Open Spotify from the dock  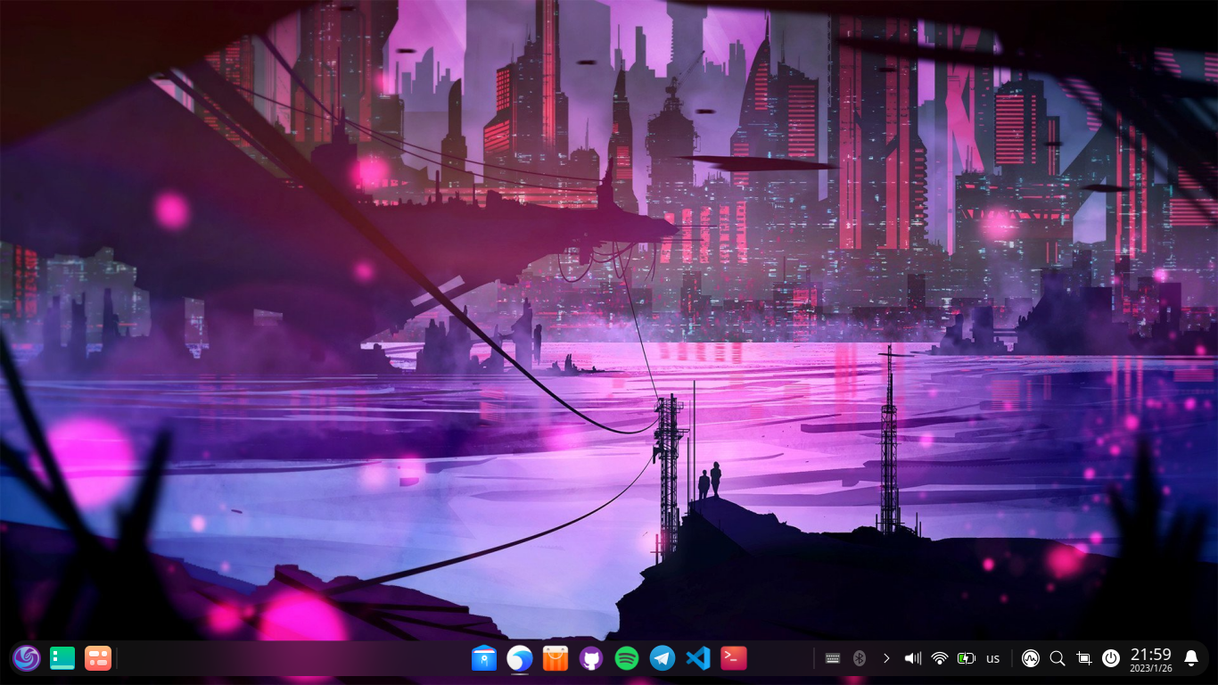(x=627, y=658)
